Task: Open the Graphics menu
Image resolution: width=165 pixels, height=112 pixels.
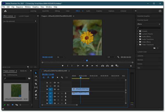Action: [x=35, y=7]
